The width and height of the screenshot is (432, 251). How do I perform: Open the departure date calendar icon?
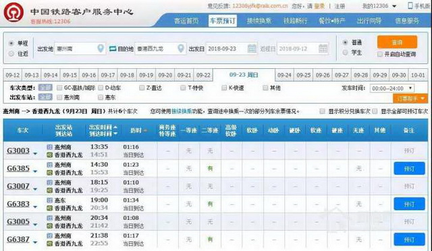tap(252, 49)
